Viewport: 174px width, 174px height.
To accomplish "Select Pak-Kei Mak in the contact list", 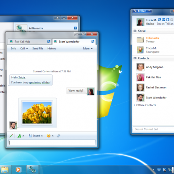I will point(153,77).
